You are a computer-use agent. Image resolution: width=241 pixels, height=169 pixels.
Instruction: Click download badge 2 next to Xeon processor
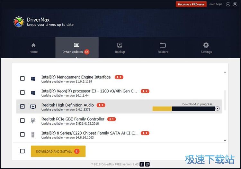tap(145, 91)
